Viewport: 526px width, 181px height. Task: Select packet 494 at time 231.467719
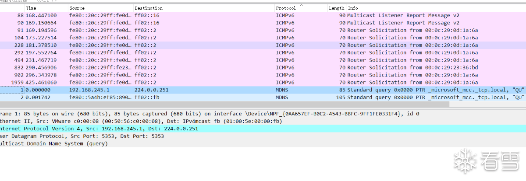pos(263,60)
